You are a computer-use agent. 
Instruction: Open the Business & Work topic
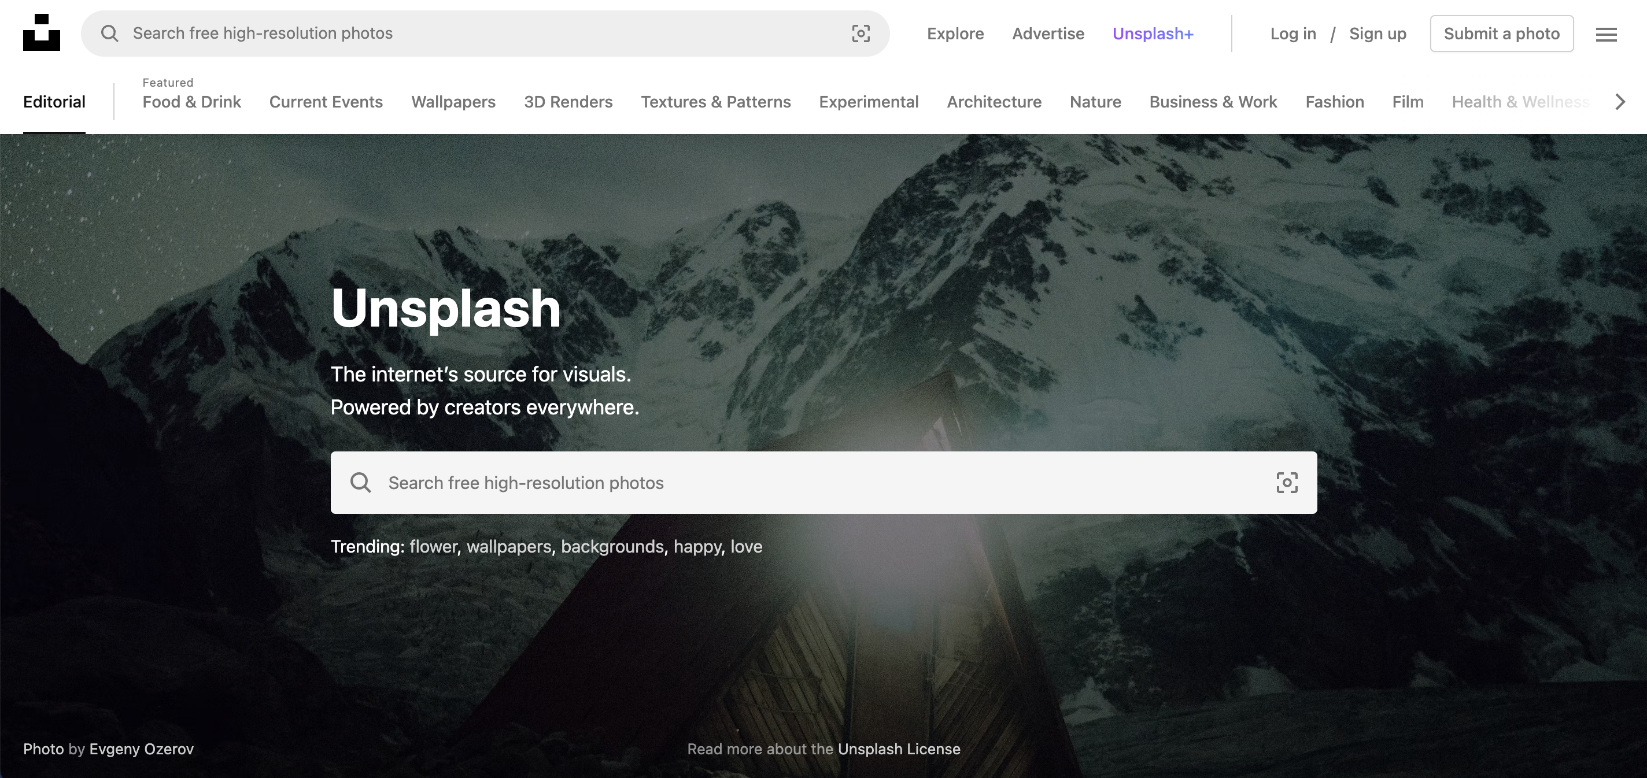(1213, 102)
